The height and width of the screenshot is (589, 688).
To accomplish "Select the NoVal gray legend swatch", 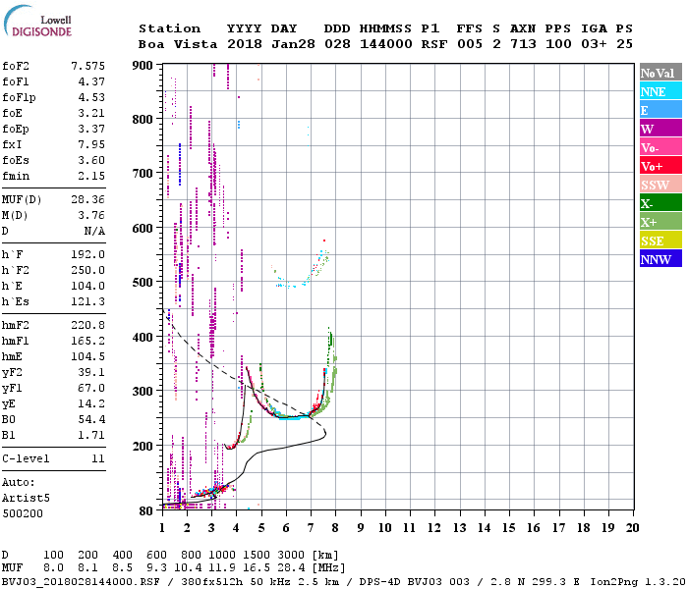I will click(x=660, y=73).
